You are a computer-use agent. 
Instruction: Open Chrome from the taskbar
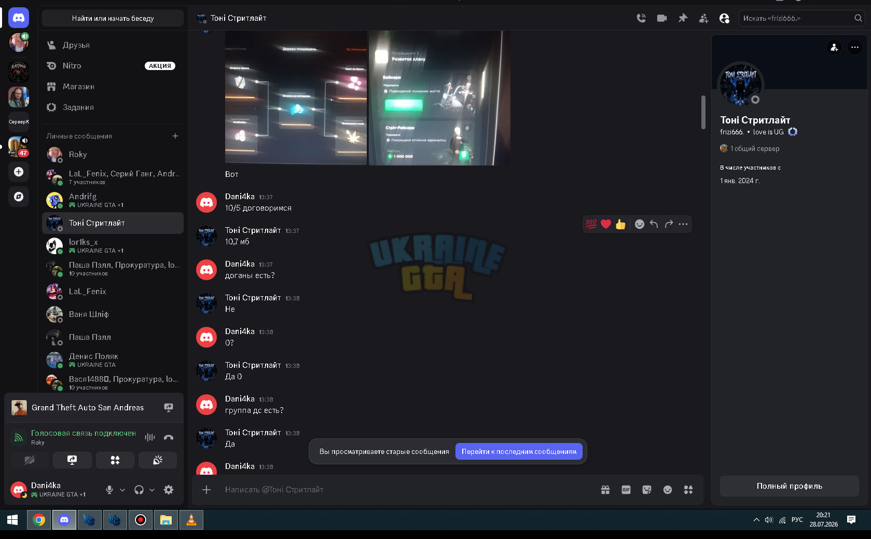click(x=39, y=520)
